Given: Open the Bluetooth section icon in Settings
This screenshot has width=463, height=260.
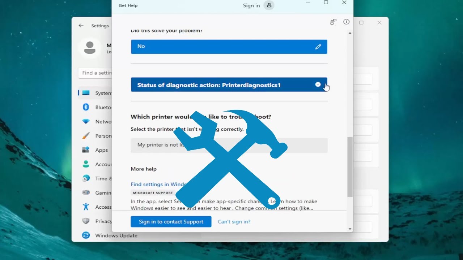Looking at the screenshot, I should pyautogui.click(x=86, y=107).
